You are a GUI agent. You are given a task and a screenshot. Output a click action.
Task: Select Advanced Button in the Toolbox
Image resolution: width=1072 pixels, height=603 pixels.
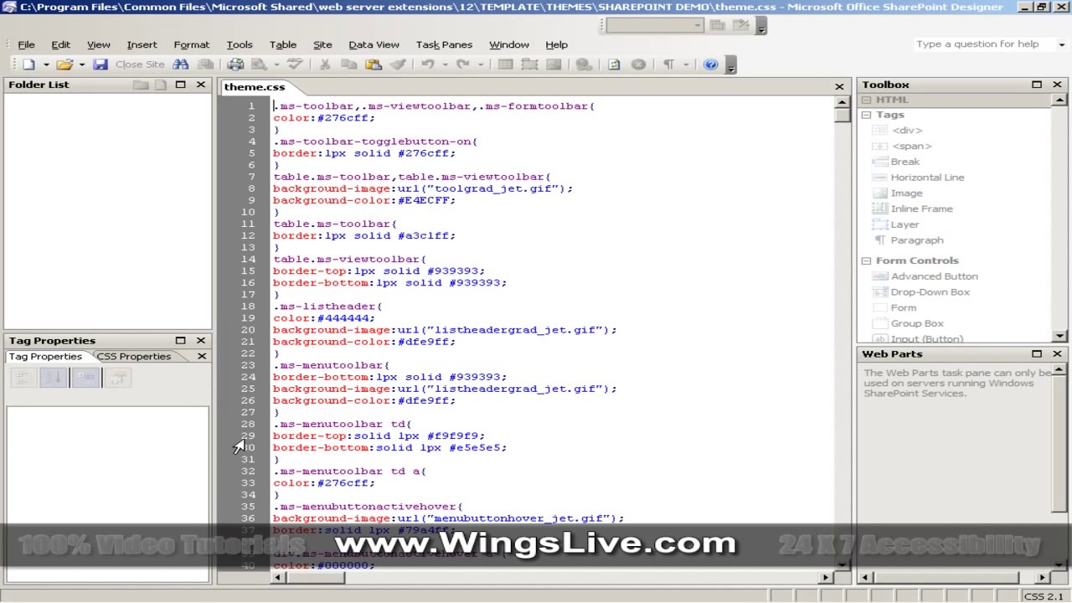[x=934, y=276]
